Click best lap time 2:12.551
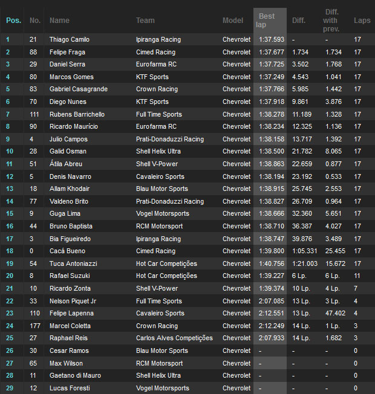375x394 pixels. 272,313
